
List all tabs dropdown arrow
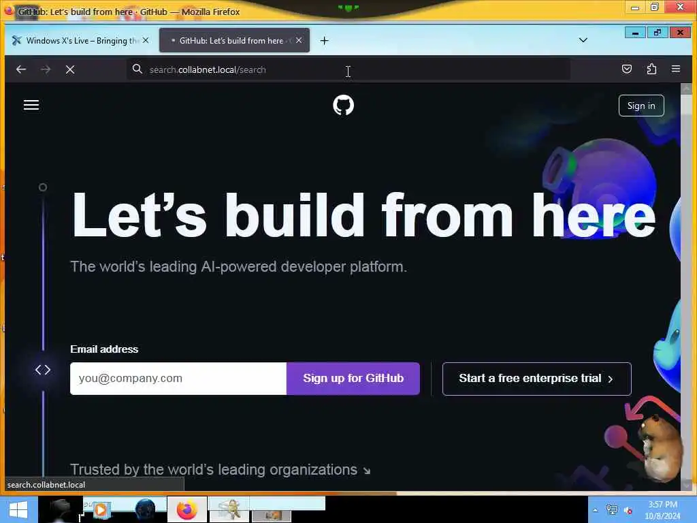pyautogui.click(x=583, y=40)
